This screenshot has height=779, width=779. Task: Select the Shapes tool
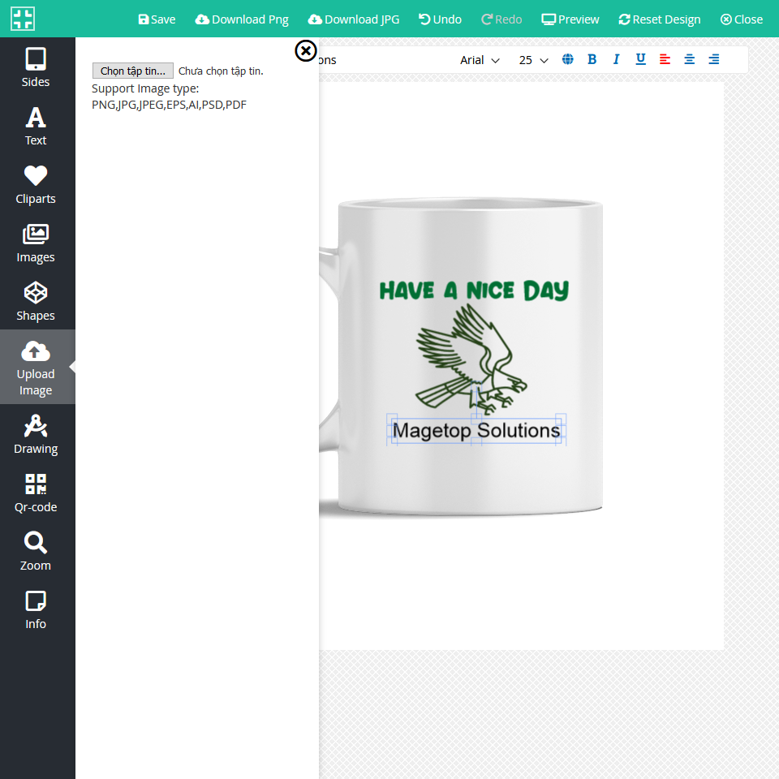coord(36,301)
